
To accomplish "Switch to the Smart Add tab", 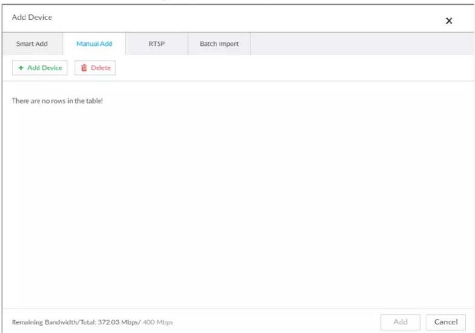I will [32, 44].
